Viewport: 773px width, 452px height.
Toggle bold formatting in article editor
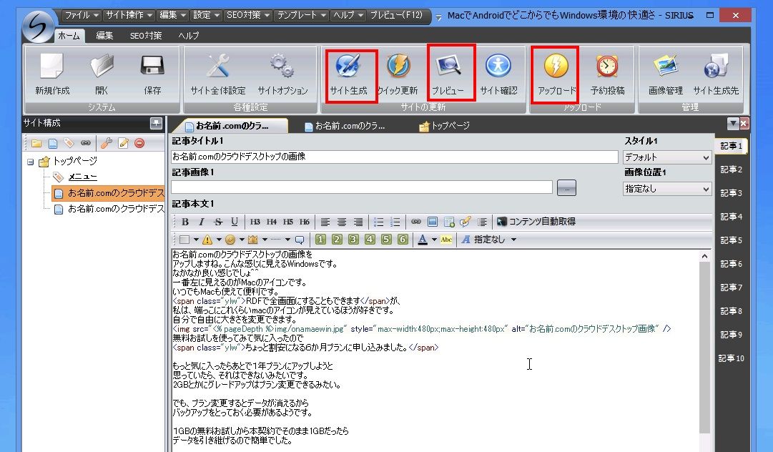coord(185,222)
